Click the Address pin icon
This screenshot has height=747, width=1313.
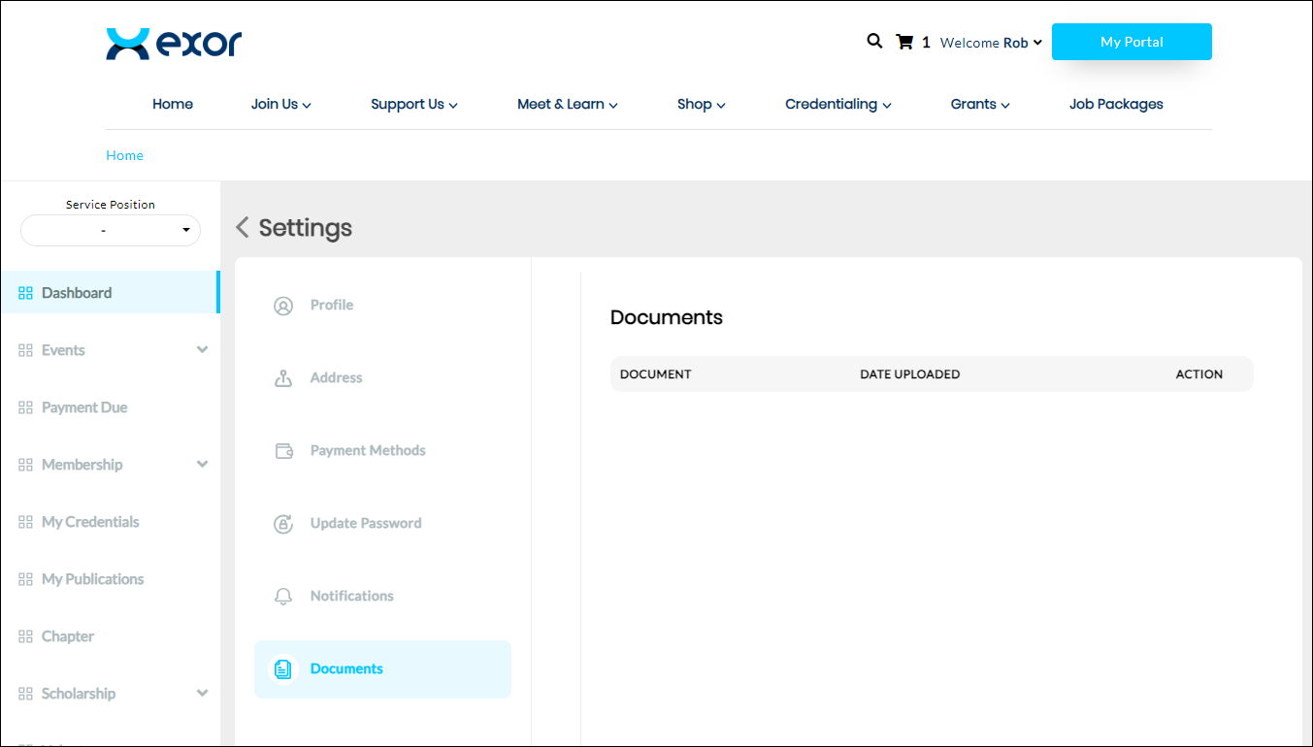tap(283, 378)
